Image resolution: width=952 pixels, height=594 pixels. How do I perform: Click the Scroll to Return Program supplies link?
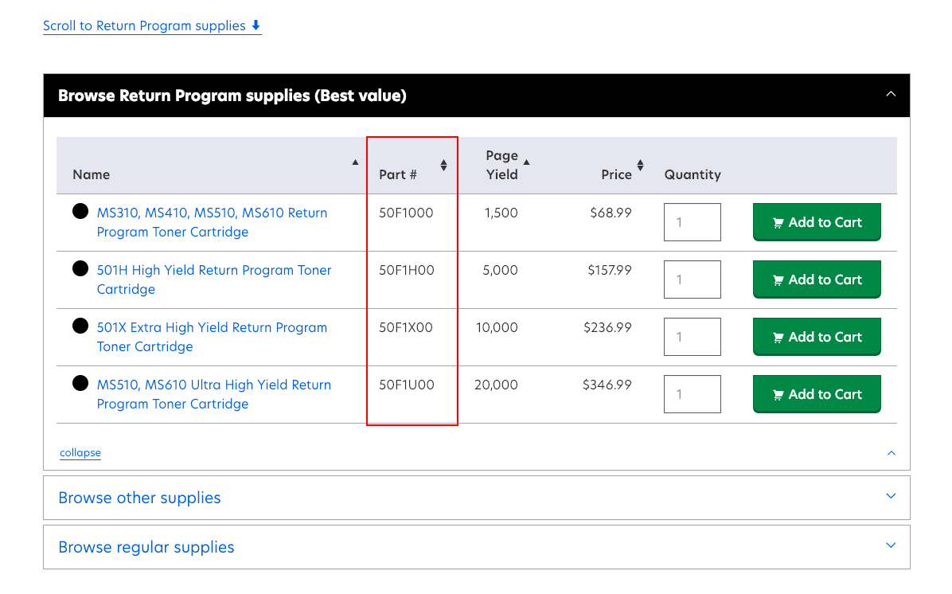pyautogui.click(x=152, y=26)
